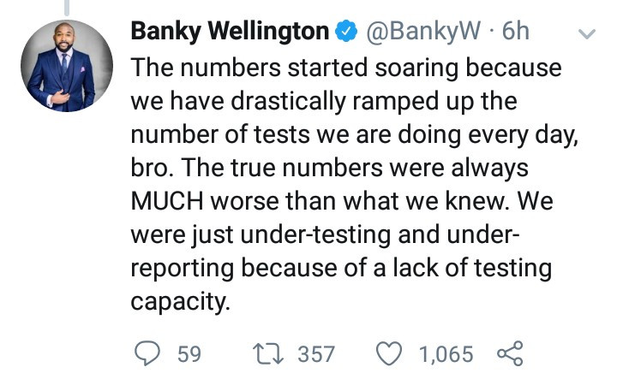This screenshot has height=385, width=617.
Task: Reply to Banky Wellington's tweet
Action: tap(149, 353)
